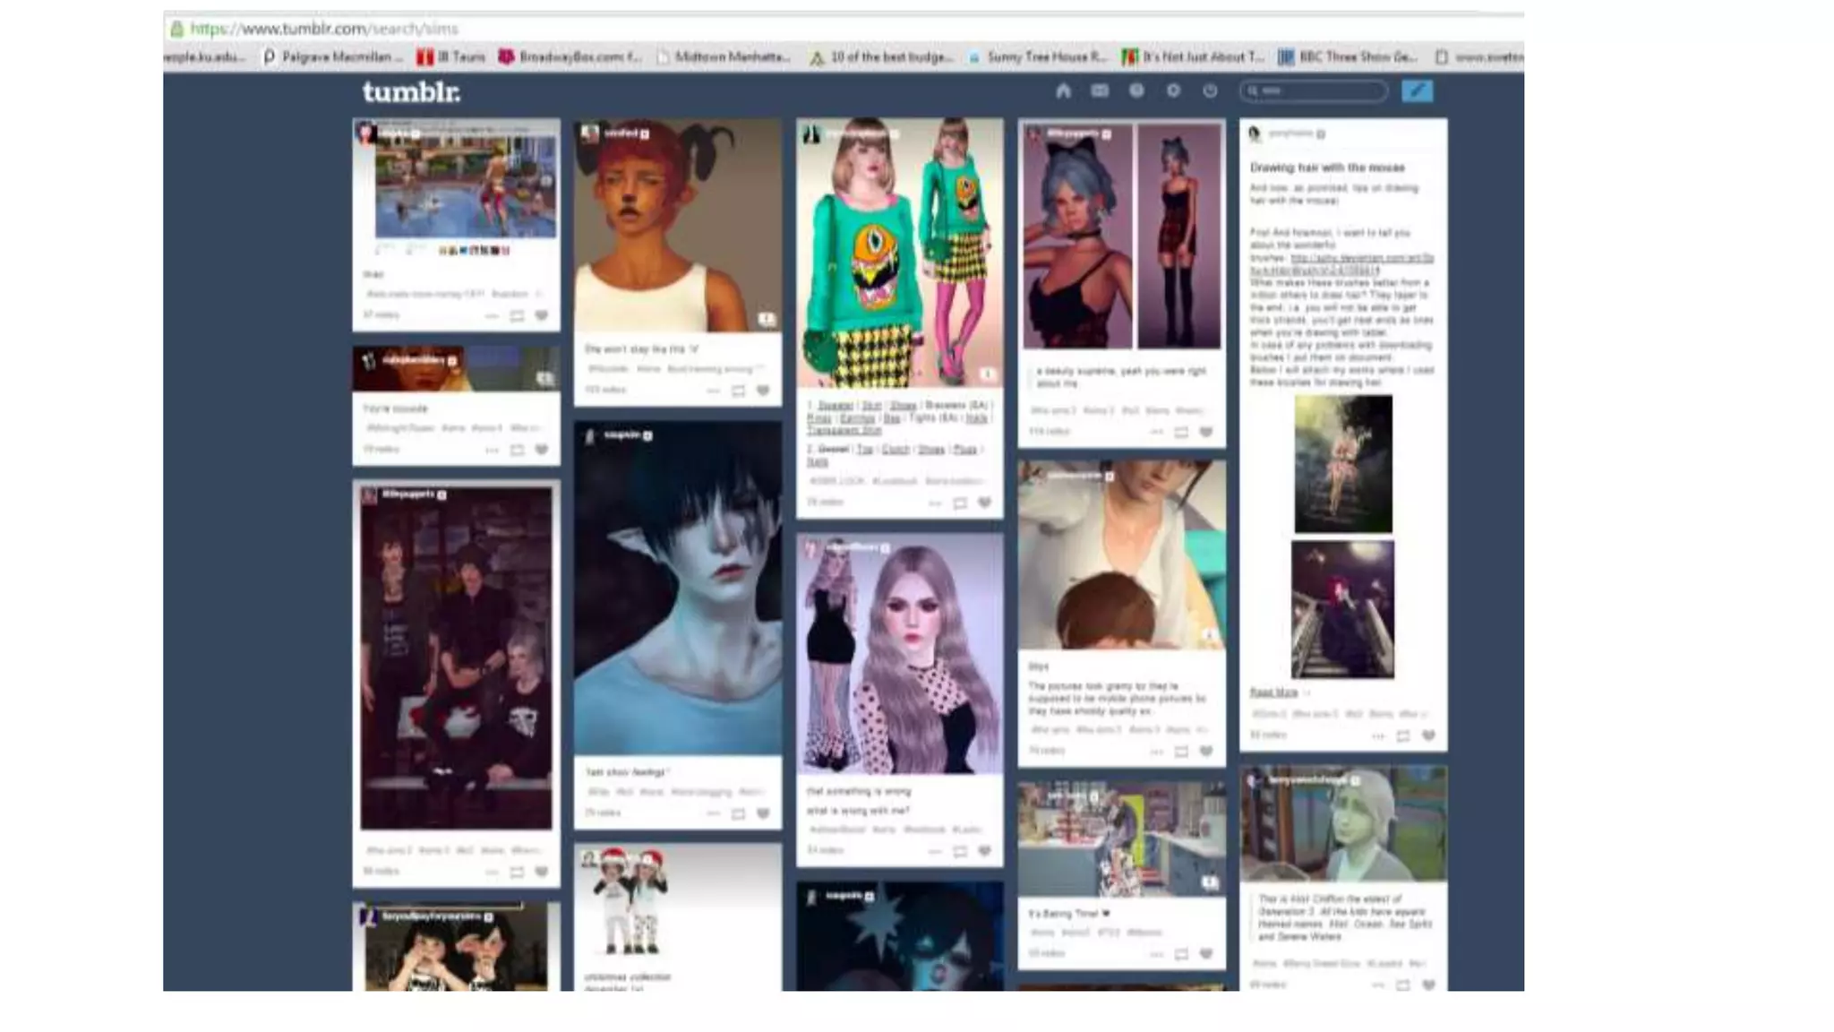
Task: Like the dark-haired elf portrait post
Action: pyautogui.click(x=763, y=813)
